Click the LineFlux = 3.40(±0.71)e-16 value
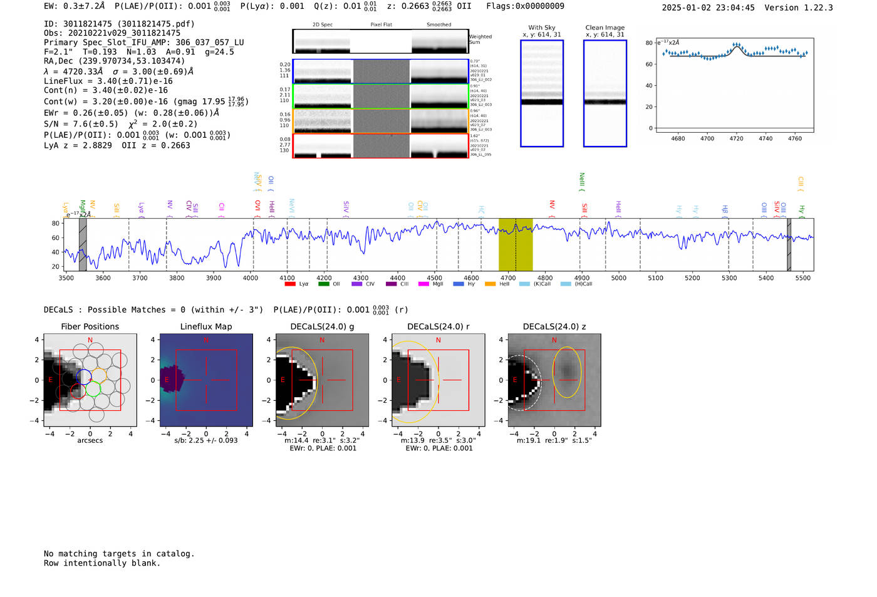The height and width of the screenshot is (597, 877). [108, 81]
